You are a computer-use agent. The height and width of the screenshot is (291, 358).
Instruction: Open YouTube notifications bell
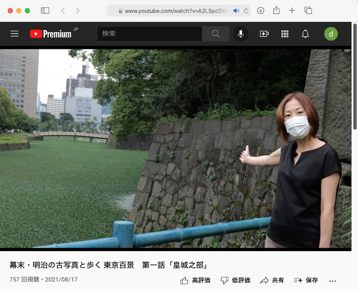306,34
